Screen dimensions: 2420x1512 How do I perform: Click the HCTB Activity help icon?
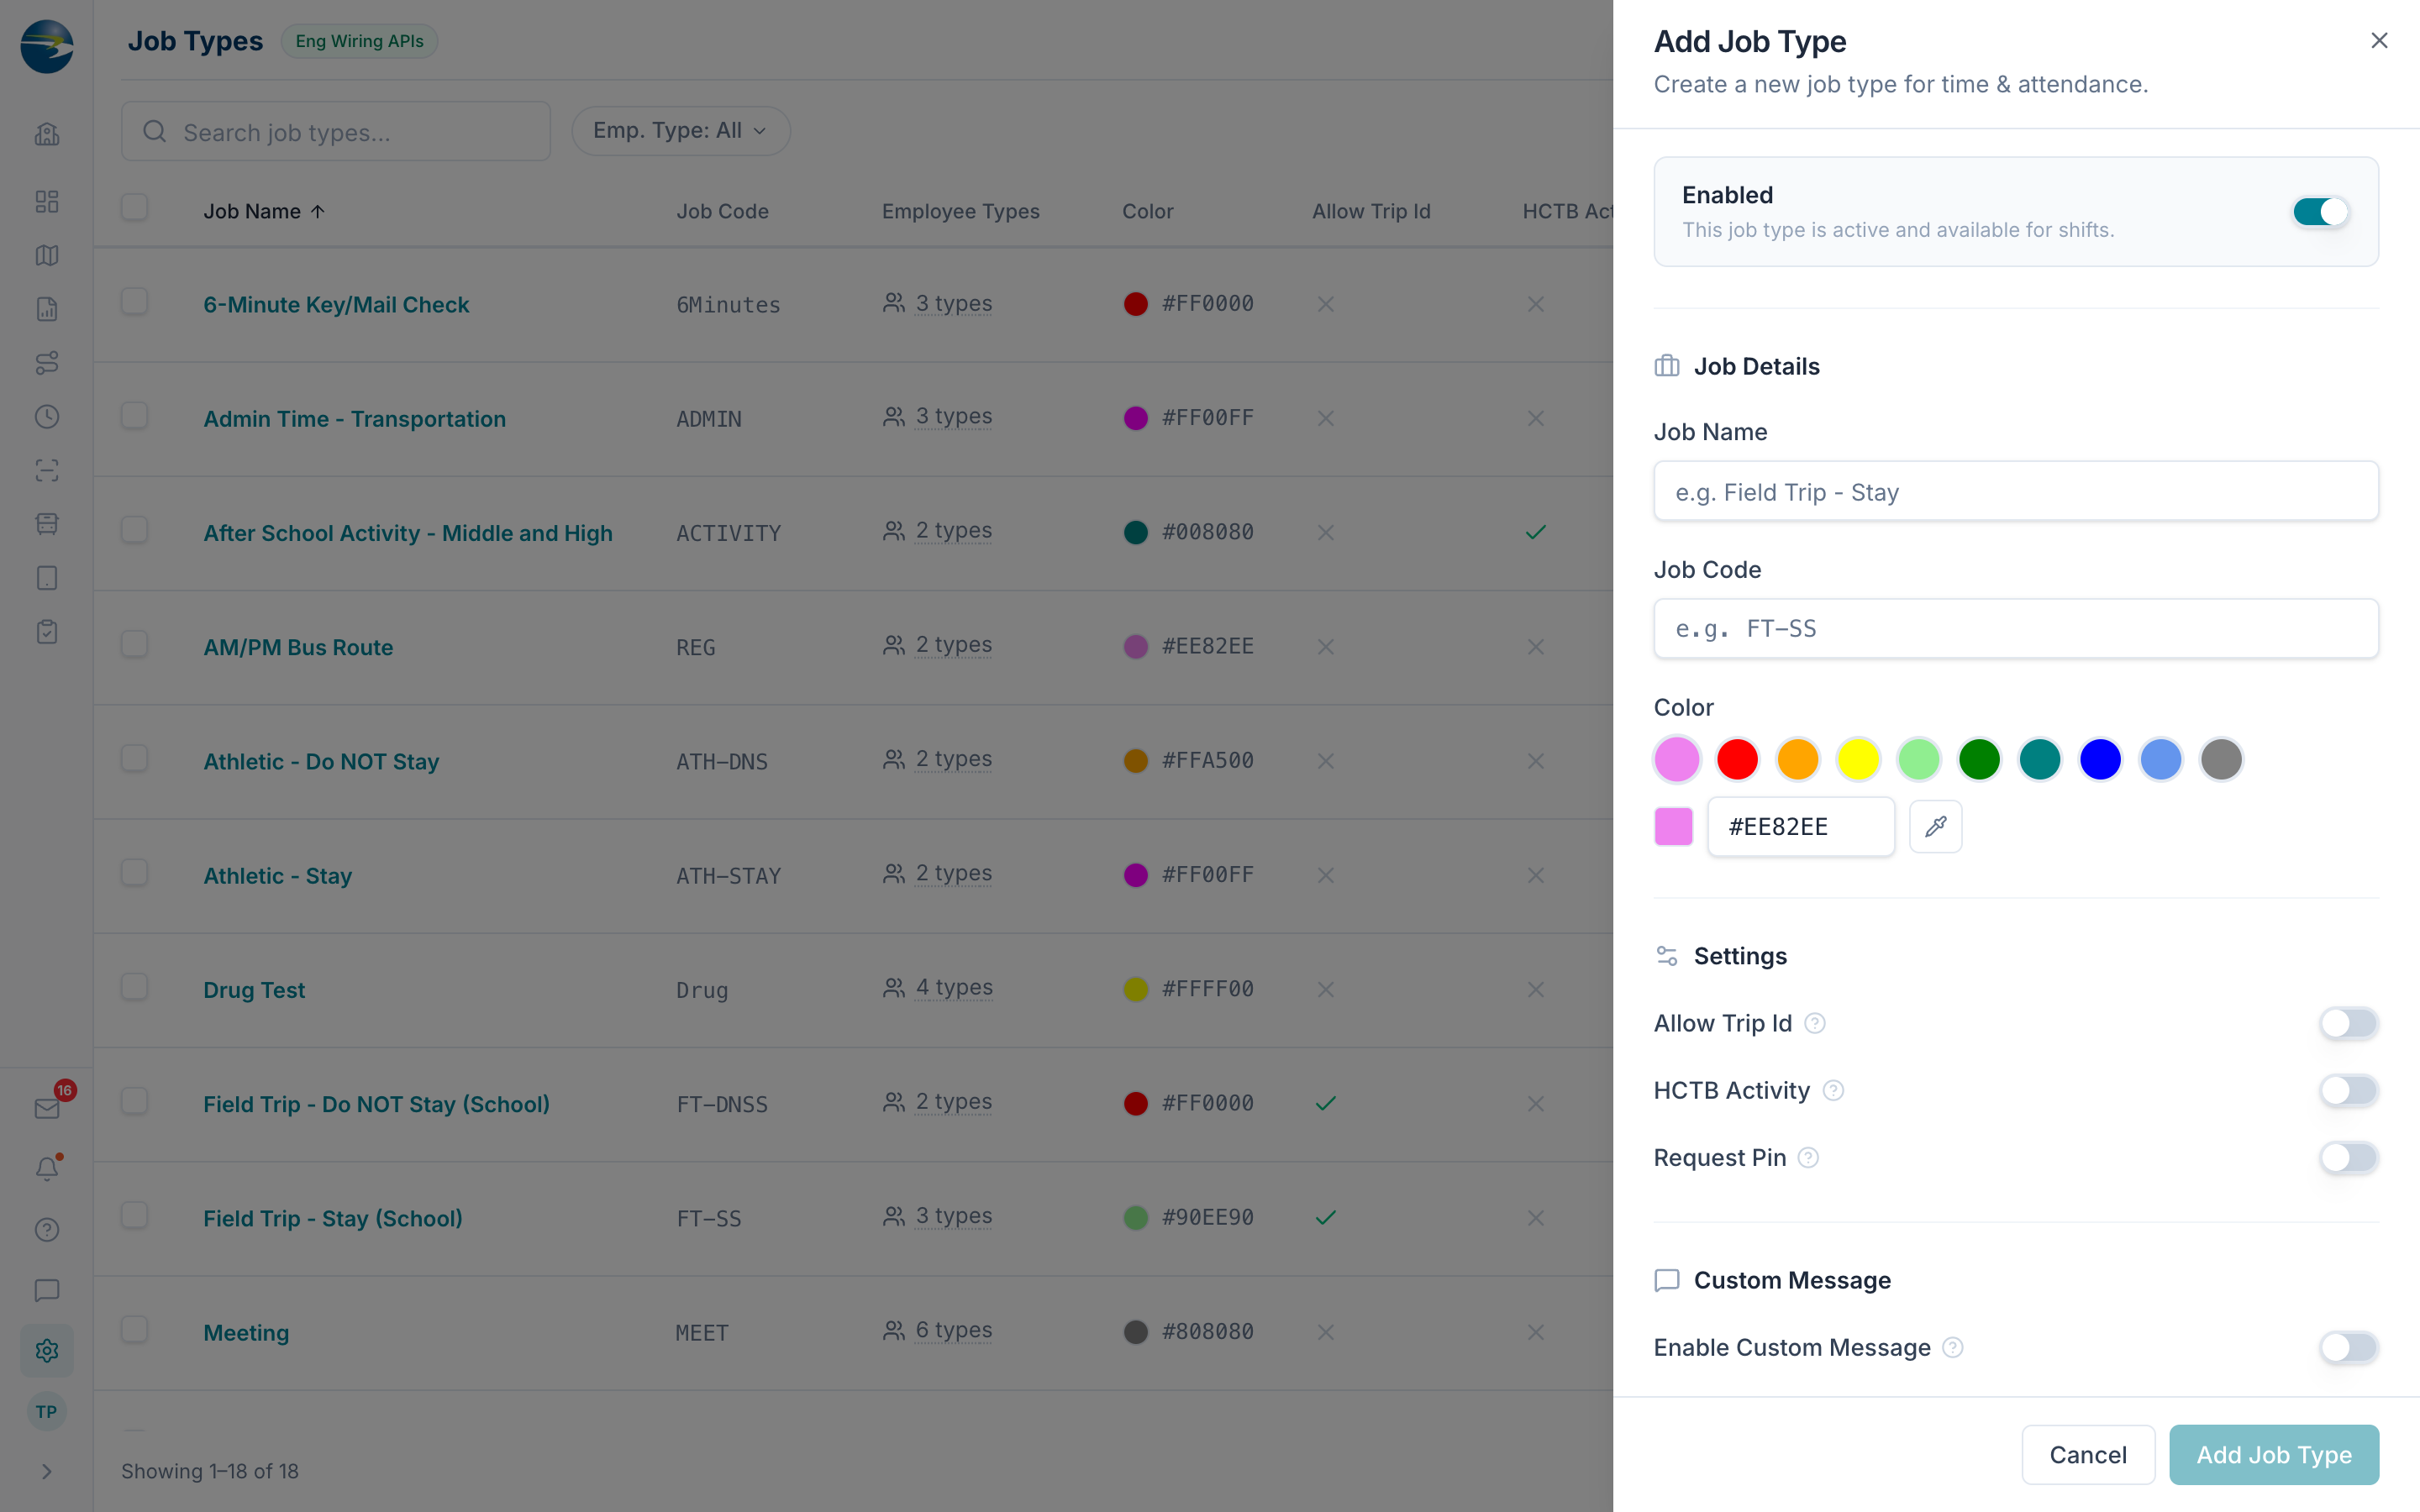tap(1833, 1090)
